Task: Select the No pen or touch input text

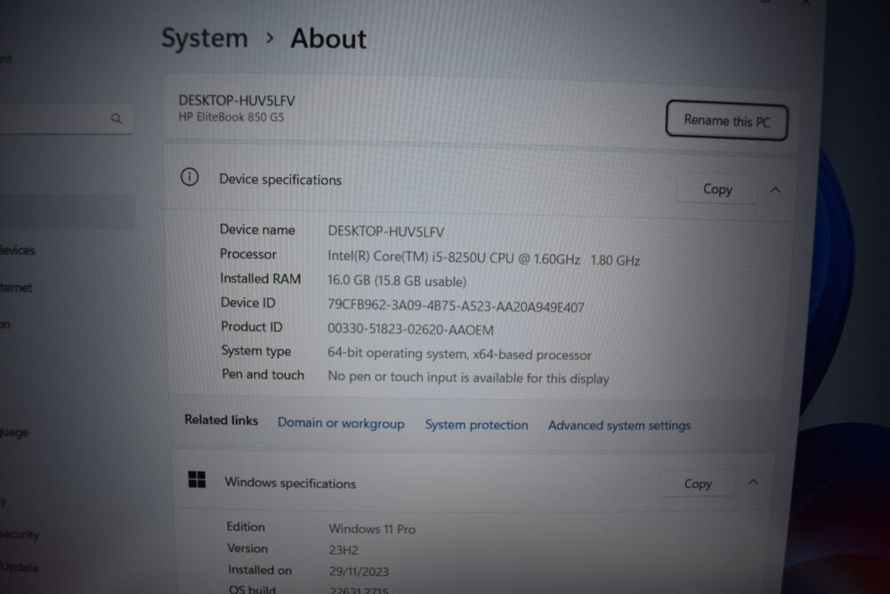Action: [x=468, y=378]
